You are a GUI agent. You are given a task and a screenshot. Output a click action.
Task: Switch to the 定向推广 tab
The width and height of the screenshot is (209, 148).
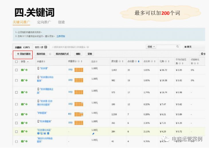44,22
